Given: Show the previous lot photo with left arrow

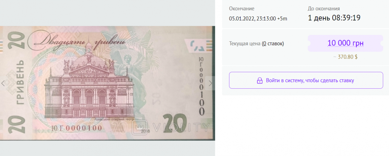Looking at the screenshot, I should pos(3,84).
